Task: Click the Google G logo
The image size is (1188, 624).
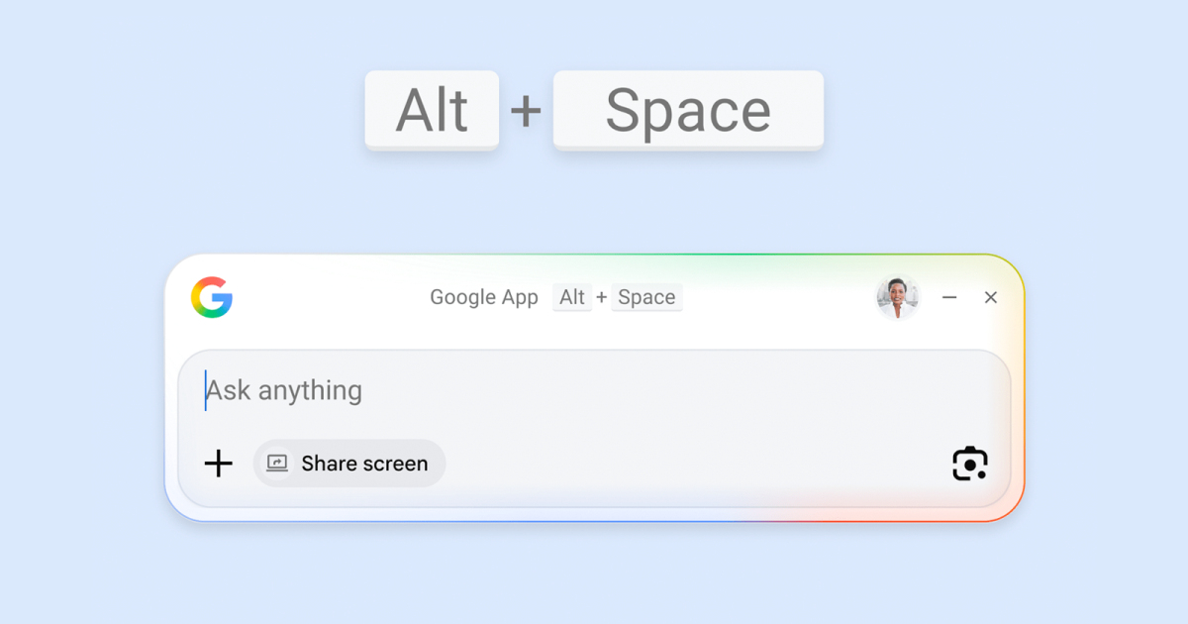Action: point(212,297)
